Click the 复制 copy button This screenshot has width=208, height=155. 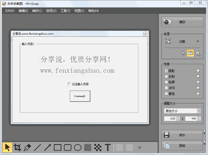tap(182, 145)
